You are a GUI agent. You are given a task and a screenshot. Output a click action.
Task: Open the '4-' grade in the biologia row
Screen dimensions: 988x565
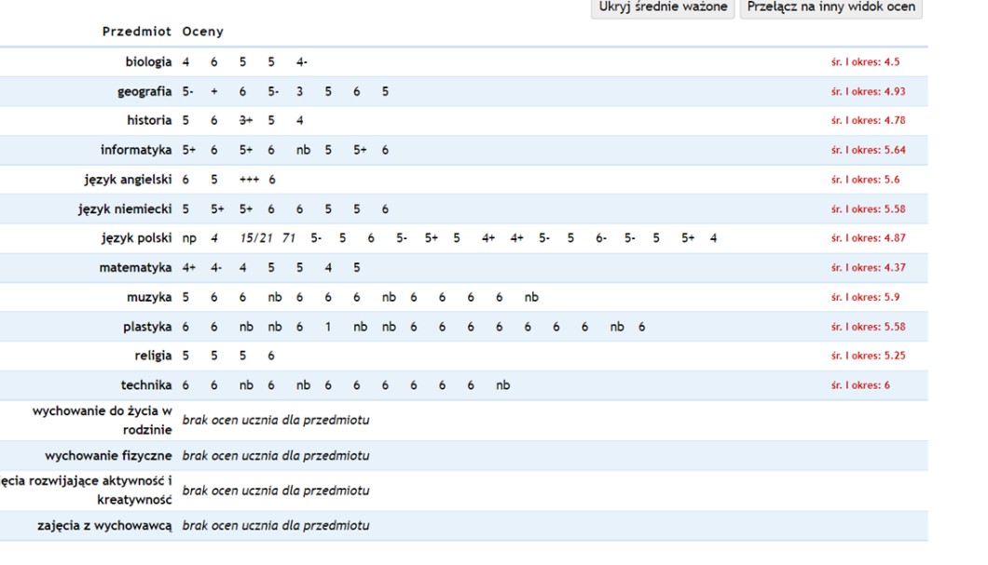click(302, 62)
